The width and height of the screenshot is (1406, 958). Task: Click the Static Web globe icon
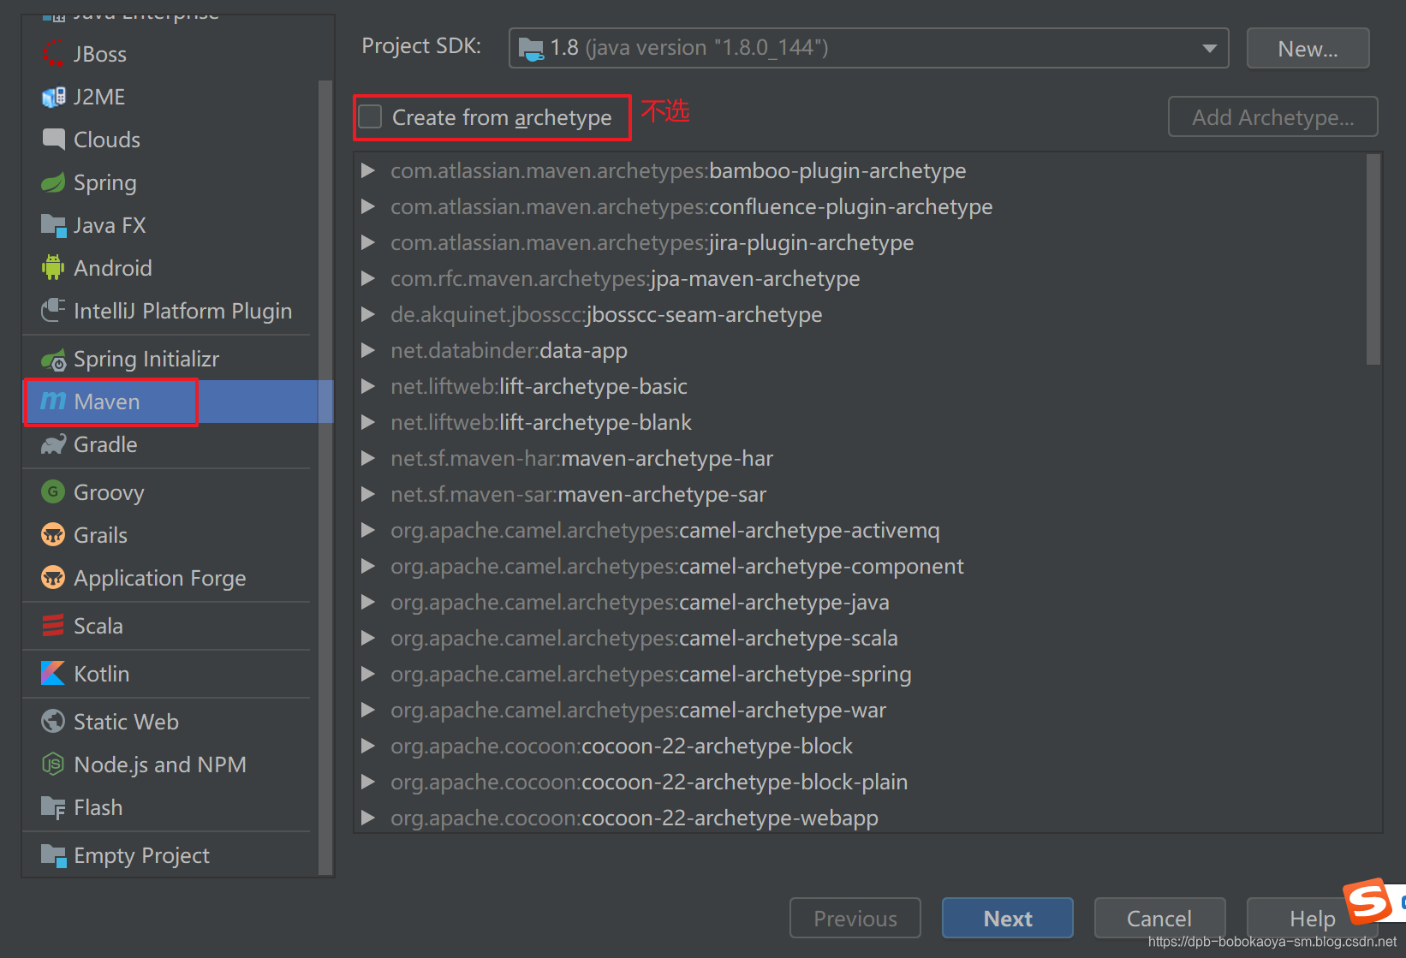53,721
